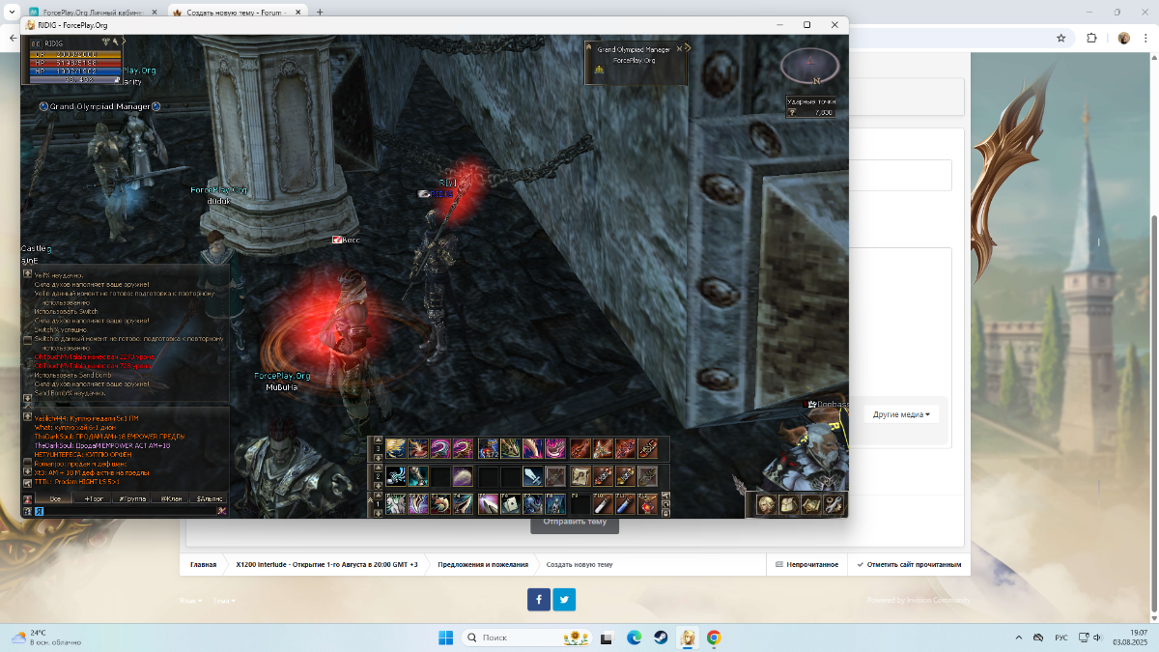The width and height of the screenshot is (1159, 652).
Task: Click the blue MP bar in status window
Action: 75,71
